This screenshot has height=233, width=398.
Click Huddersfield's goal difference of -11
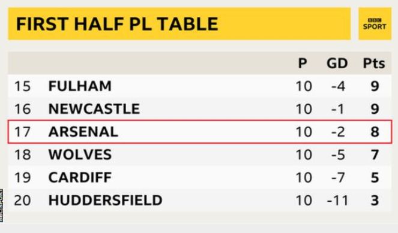coord(338,200)
